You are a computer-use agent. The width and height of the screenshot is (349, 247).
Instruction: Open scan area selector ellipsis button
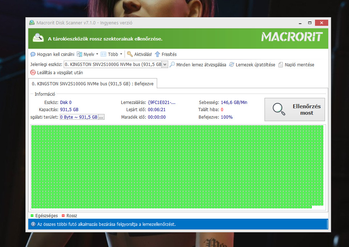(101, 117)
